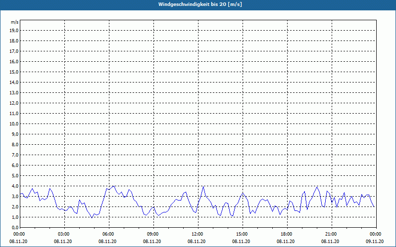396x247 pixels.
Task: Select the 1,0 y-axis label
Action: tap(15, 217)
